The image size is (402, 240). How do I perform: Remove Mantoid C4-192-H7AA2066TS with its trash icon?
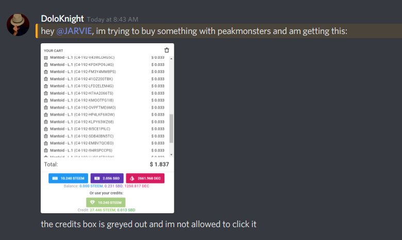(x=46, y=93)
